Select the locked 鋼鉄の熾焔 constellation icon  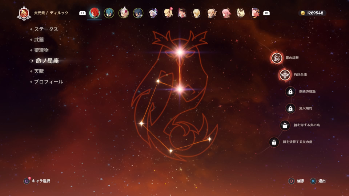(290, 91)
